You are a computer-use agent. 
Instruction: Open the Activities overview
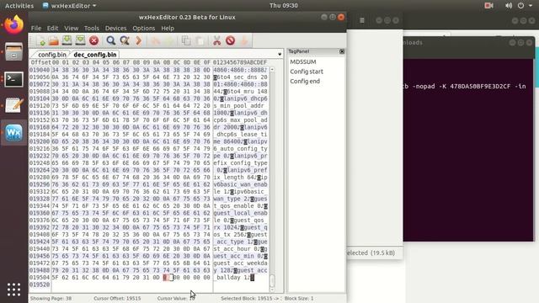(19, 6)
